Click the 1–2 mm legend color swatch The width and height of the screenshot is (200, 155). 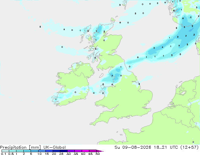click(20, 151)
